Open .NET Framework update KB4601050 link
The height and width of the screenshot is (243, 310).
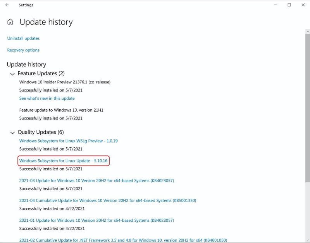(123, 240)
